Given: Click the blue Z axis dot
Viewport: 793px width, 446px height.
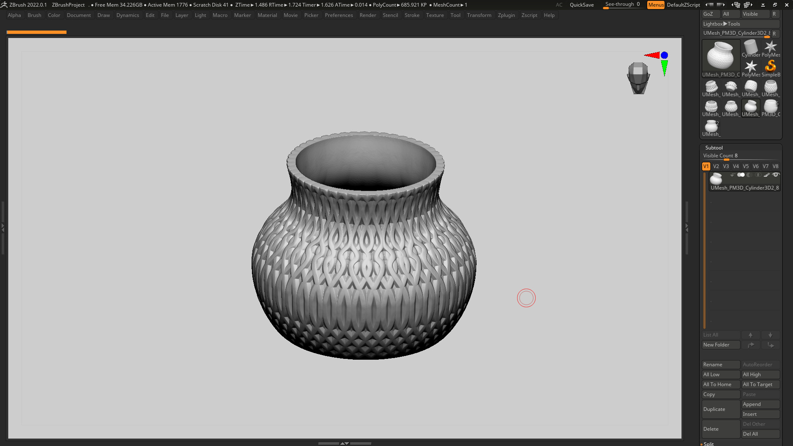Looking at the screenshot, I should 664,55.
